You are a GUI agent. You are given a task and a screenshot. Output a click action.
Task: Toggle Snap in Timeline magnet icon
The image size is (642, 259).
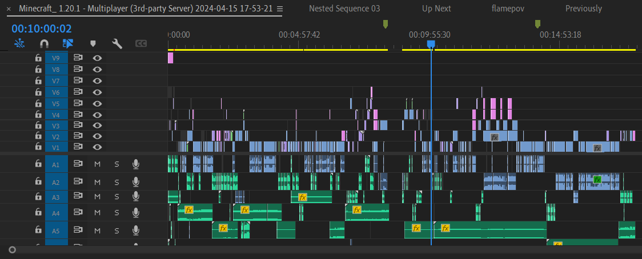(x=44, y=43)
